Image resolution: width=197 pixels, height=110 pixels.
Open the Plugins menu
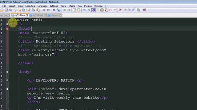point(88,6)
